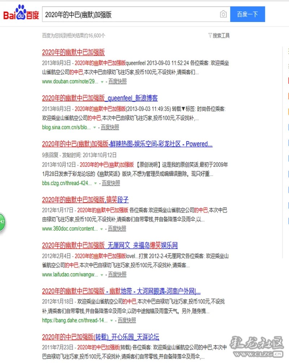The width and height of the screenshot is (289, 363).
Task: Open 百度快照 for the bang.dahe.cn result
Action: coord(127,320)
